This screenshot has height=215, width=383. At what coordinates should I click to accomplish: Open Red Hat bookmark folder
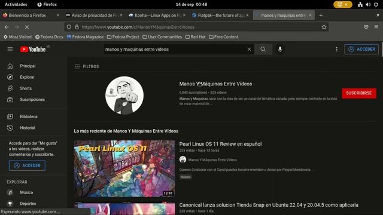[x=196, y=37]
